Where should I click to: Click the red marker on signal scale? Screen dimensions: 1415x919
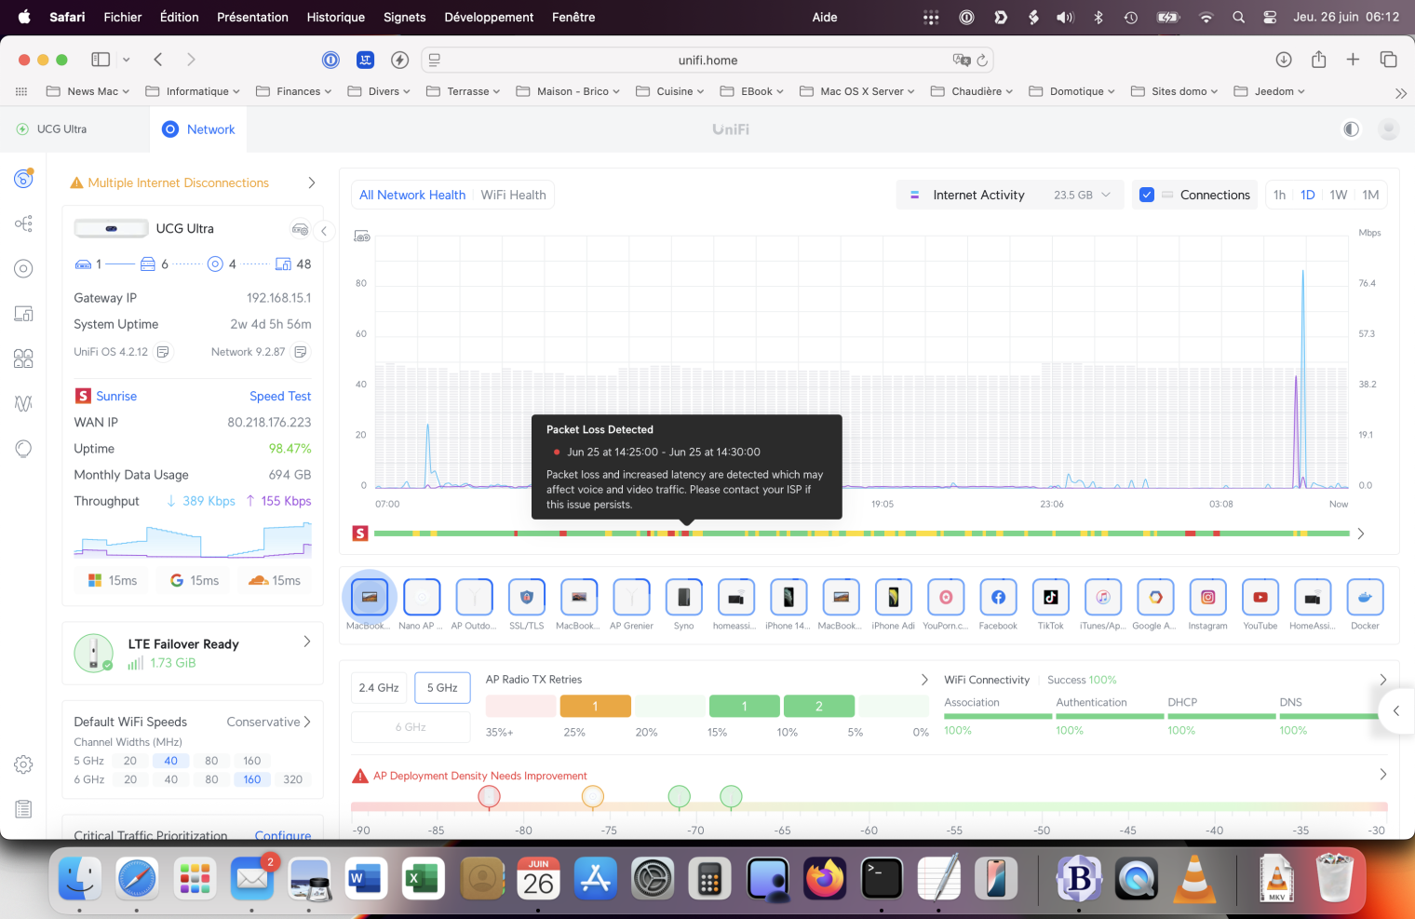coord(489,796)
